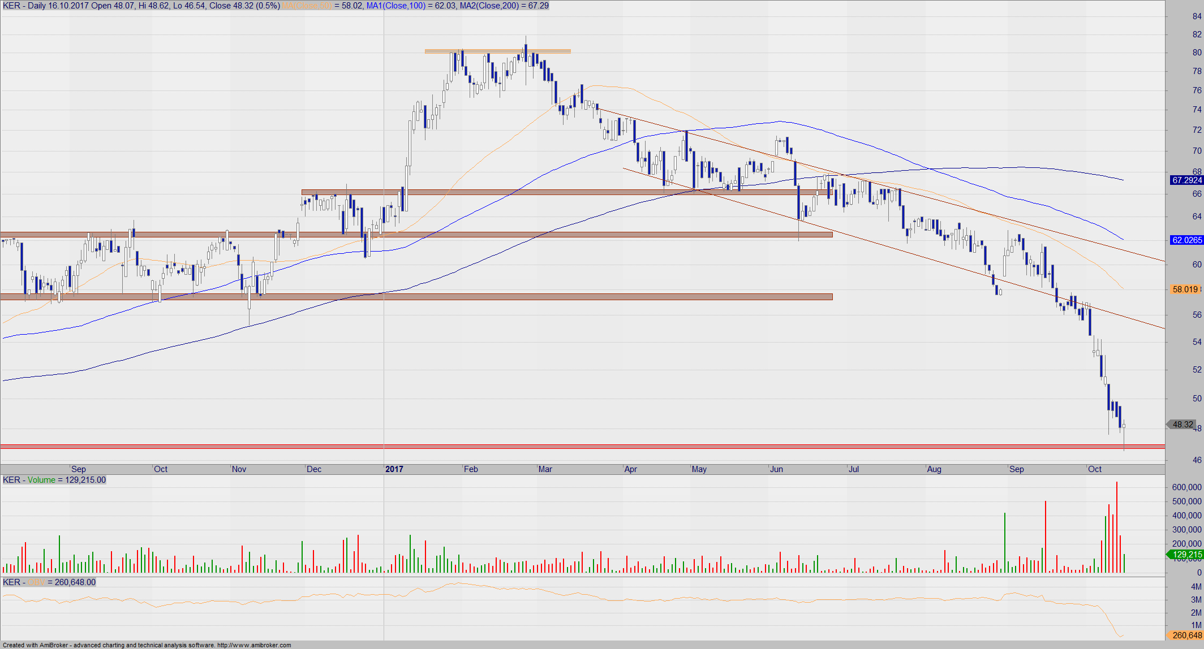Click the 67.2924 MA200 price tag
Viewport: 1204px width, 649px height.
coord(1186,180)
